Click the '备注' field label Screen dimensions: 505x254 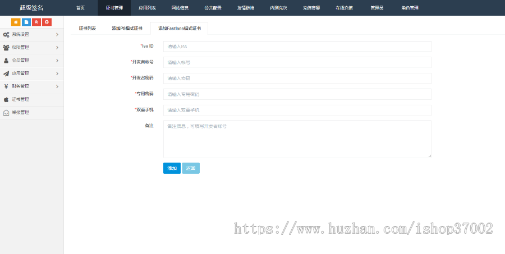(149, 126)
